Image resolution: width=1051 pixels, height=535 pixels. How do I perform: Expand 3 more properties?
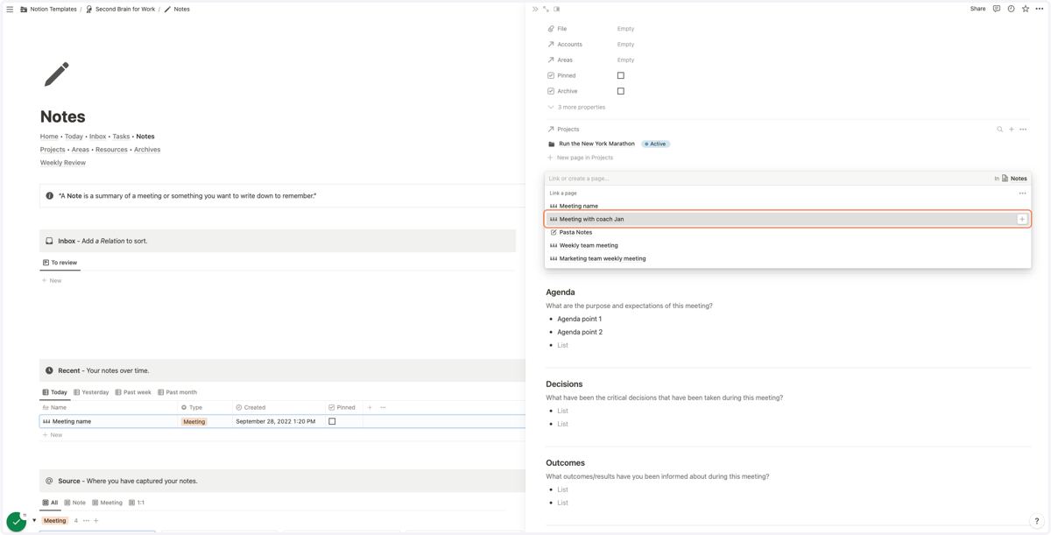click(576, 107)
